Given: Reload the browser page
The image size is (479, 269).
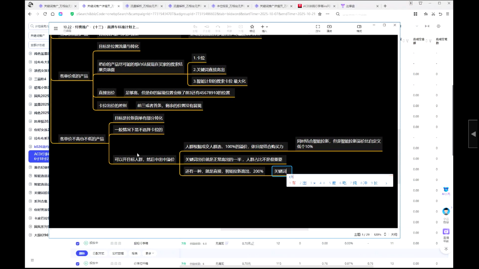Looking at the screenshot, I should [x=45, y=14].
